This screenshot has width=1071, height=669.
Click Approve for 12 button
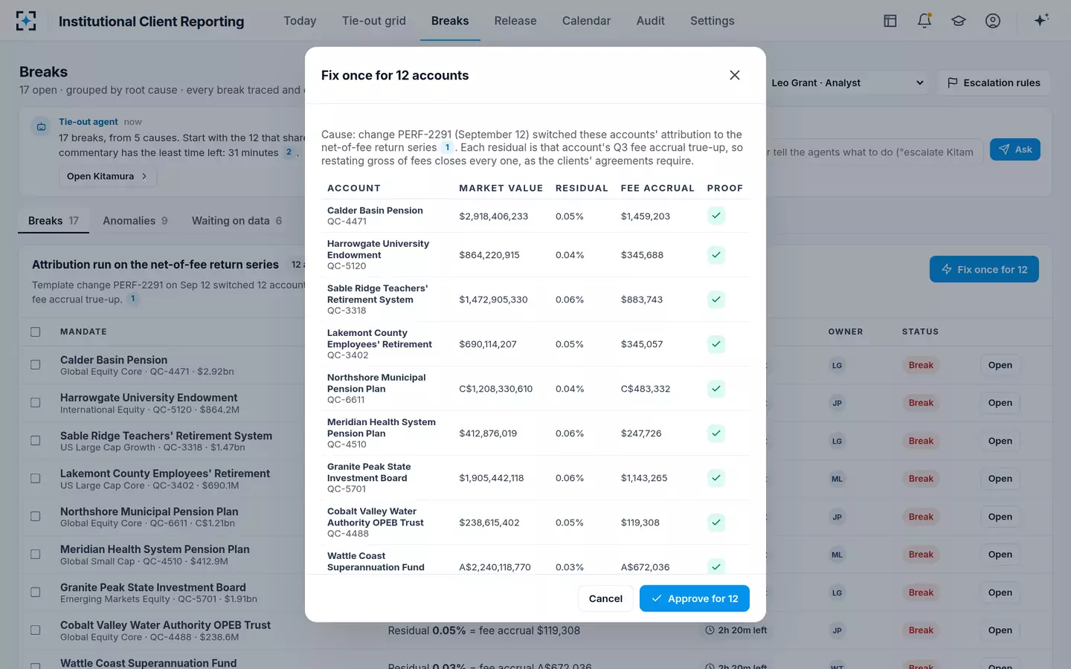click(x=695, y=598)
